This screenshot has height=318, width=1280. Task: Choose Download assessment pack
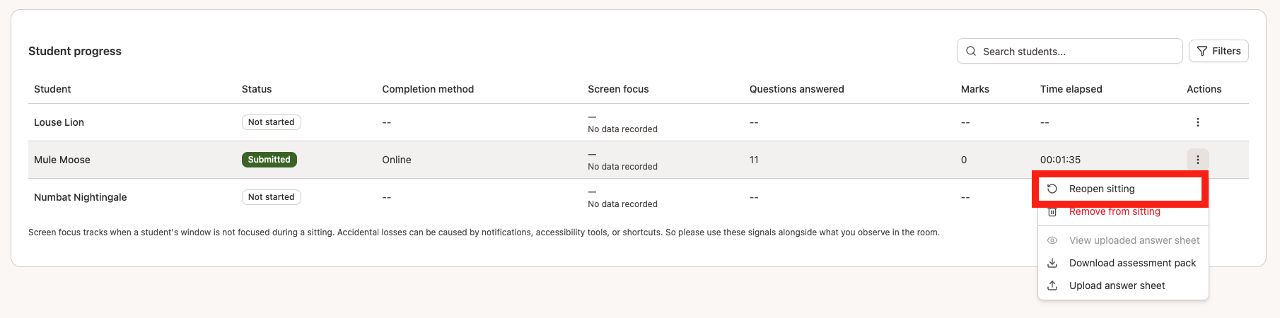point(1123,263)
